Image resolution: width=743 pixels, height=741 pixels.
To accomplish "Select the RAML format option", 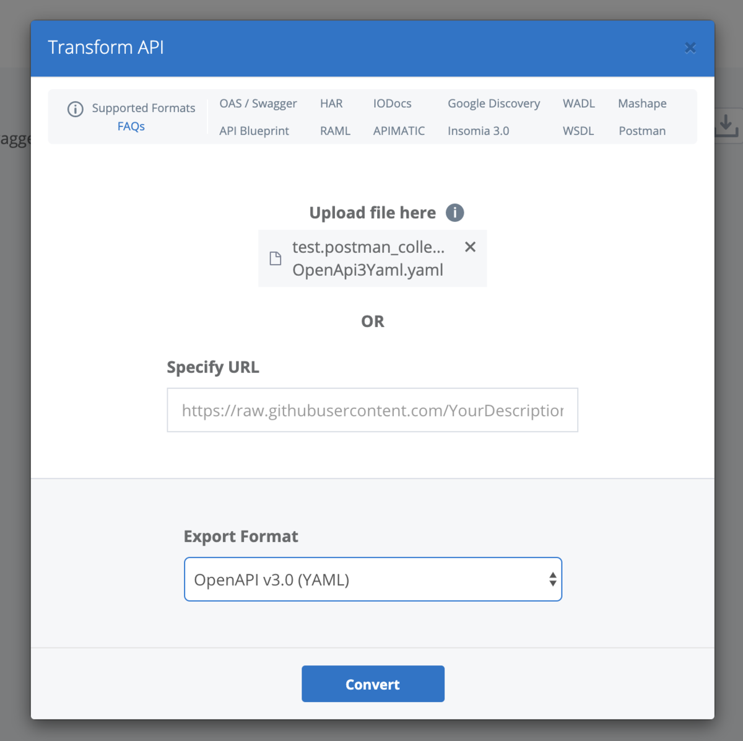I will (336, 131).
